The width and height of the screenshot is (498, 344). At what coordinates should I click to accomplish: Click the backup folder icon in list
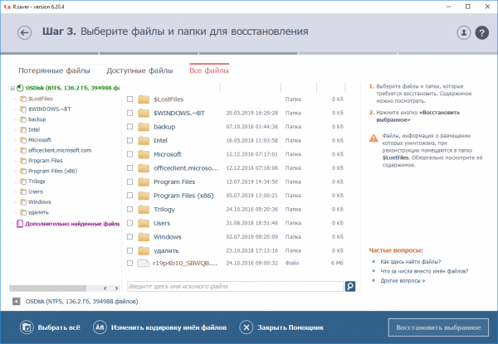tap(144, 127)
